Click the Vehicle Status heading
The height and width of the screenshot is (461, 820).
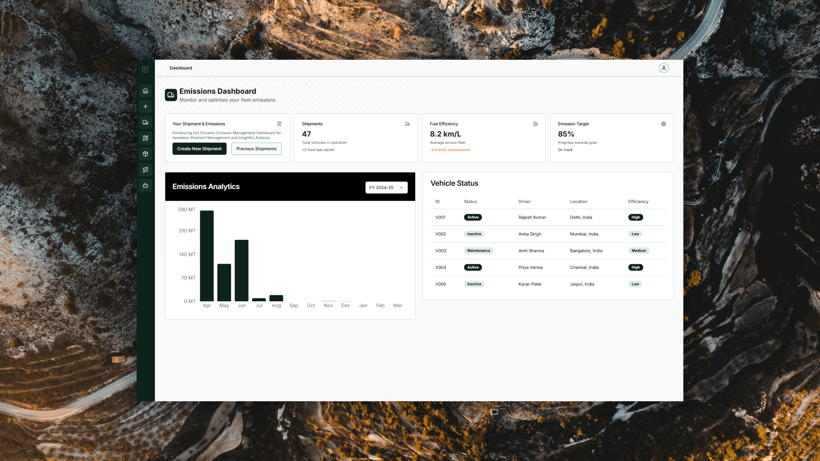(454, 183)
